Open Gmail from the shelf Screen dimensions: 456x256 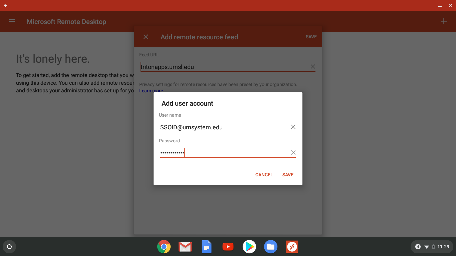(x=185, y=247)
